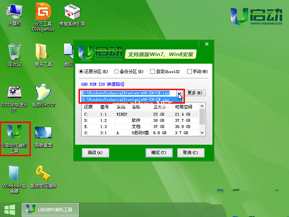Open the 计算机 desktop icon

(x=14, y=13)
